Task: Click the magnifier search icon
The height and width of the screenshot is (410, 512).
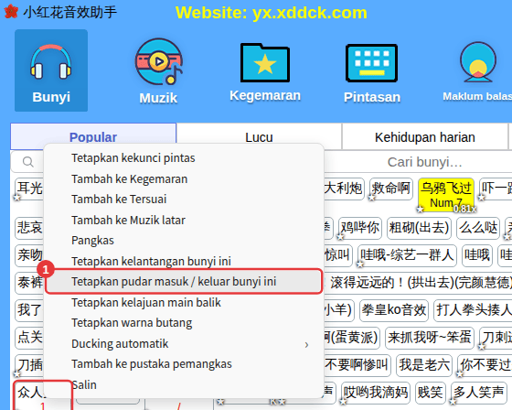Action: tap(28, 162)
